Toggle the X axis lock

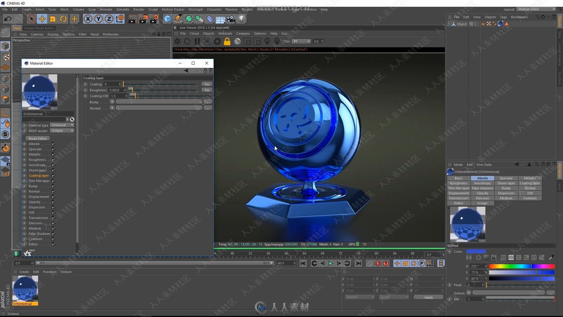click(88, 19)
